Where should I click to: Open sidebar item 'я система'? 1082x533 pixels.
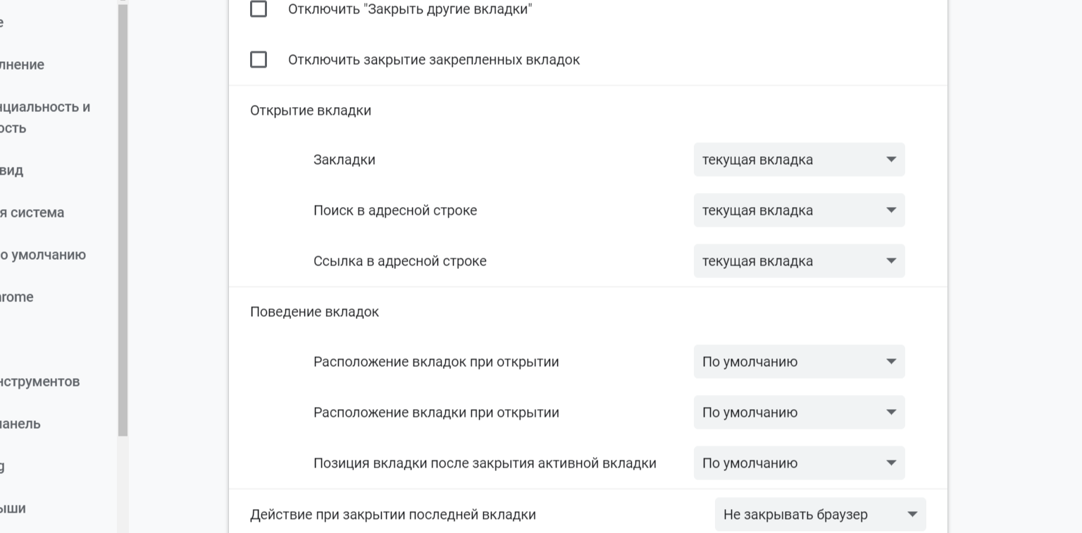(x=32, y=213)
